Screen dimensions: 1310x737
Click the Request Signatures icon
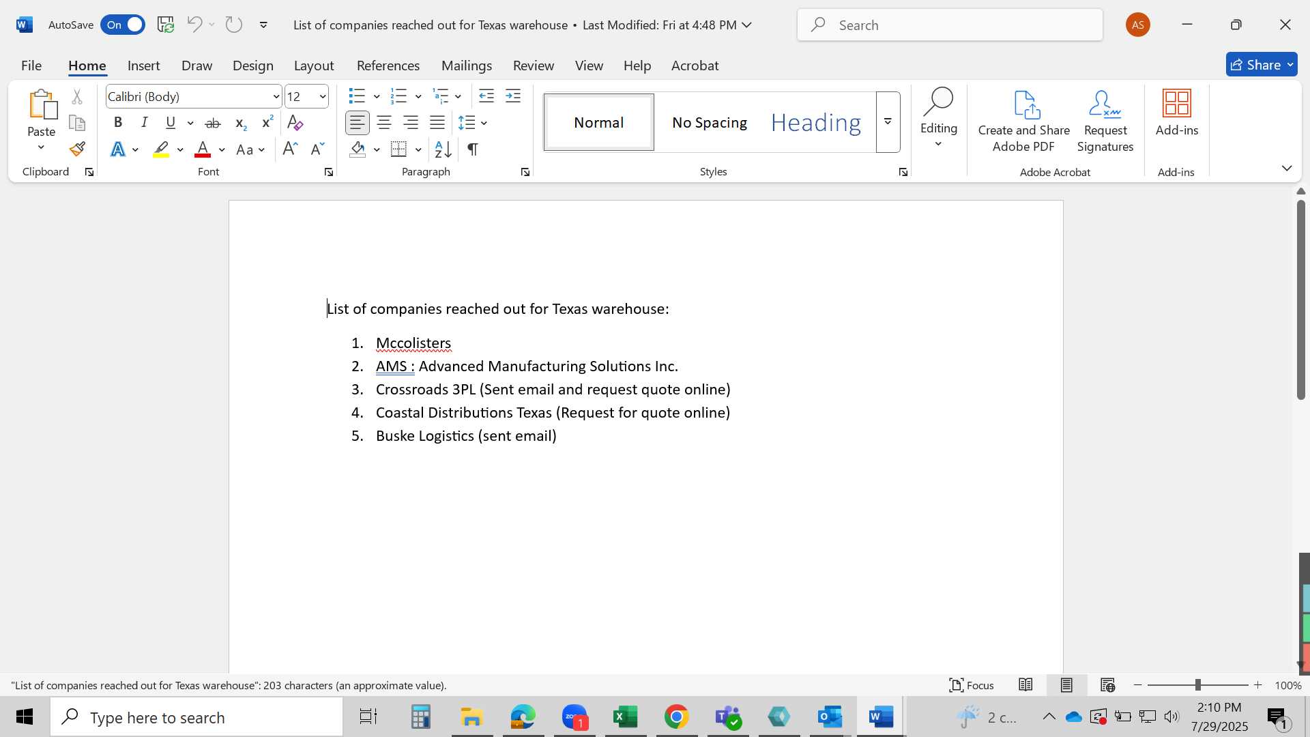pyautogui.click(x=1105, y=121)
